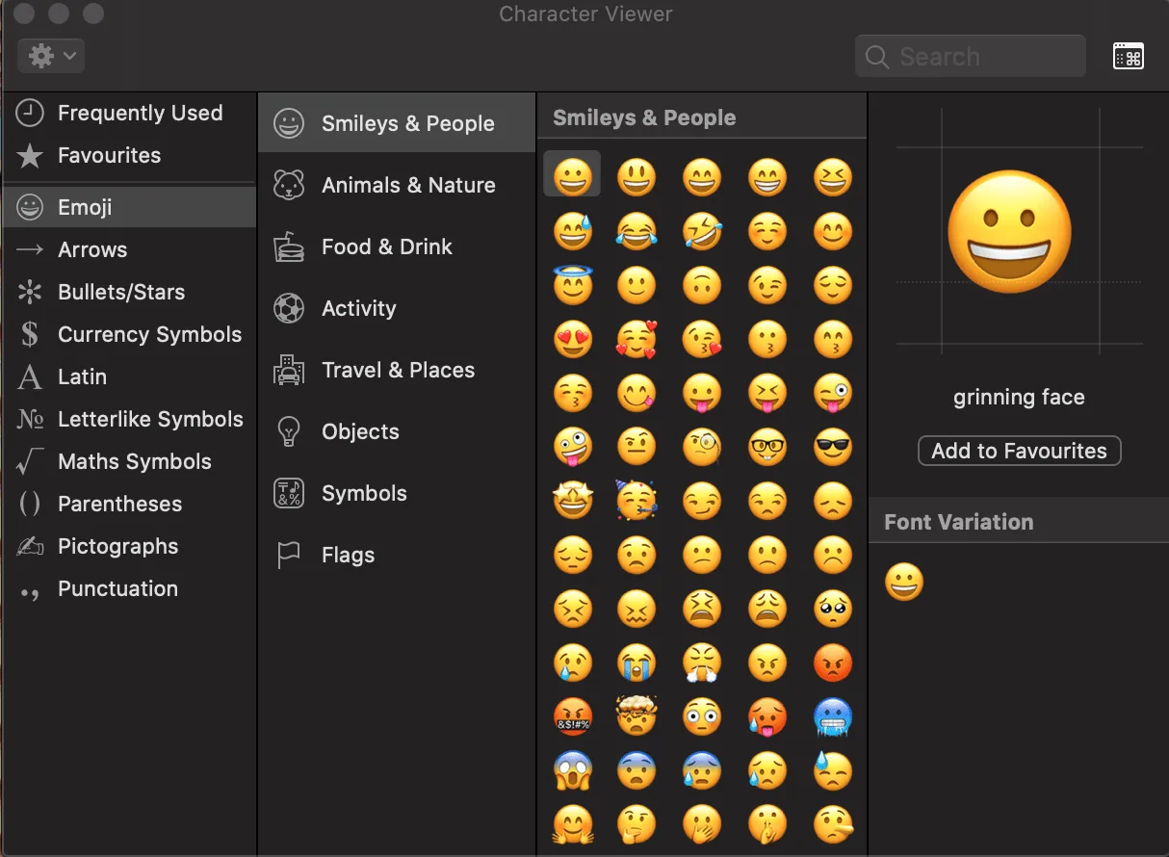Select the sunglasses face emoji
The image size is (1169, 857).
coord(833,447)
